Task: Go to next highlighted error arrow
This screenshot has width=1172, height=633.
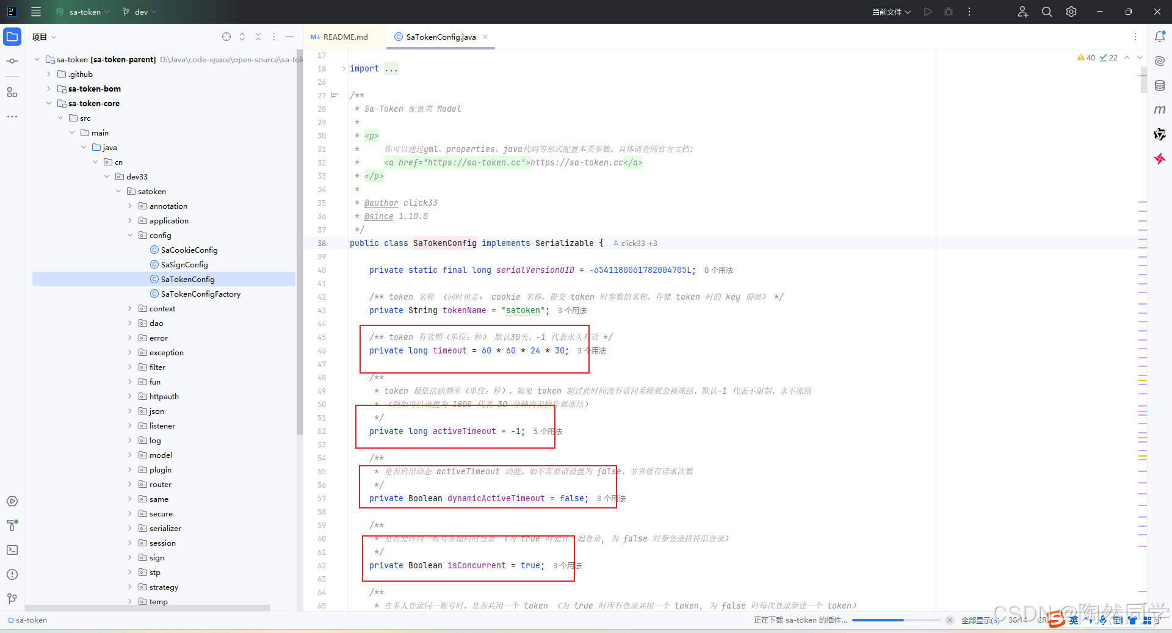Action: click(x=1139, y=57)
